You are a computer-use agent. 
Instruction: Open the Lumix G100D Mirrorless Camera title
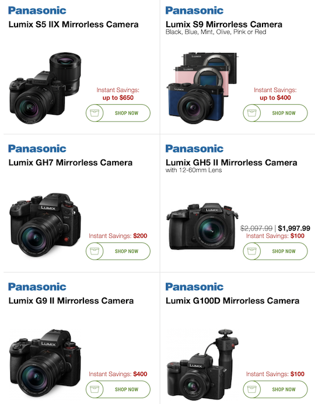point(232,301)
